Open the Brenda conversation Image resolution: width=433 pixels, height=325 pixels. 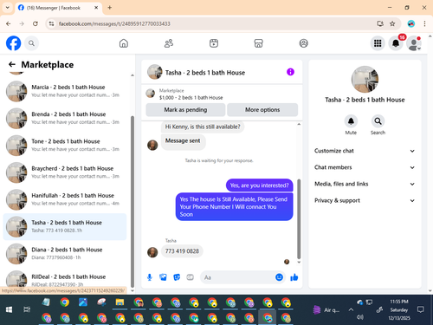pyautogui.click(x=65, y=118)
